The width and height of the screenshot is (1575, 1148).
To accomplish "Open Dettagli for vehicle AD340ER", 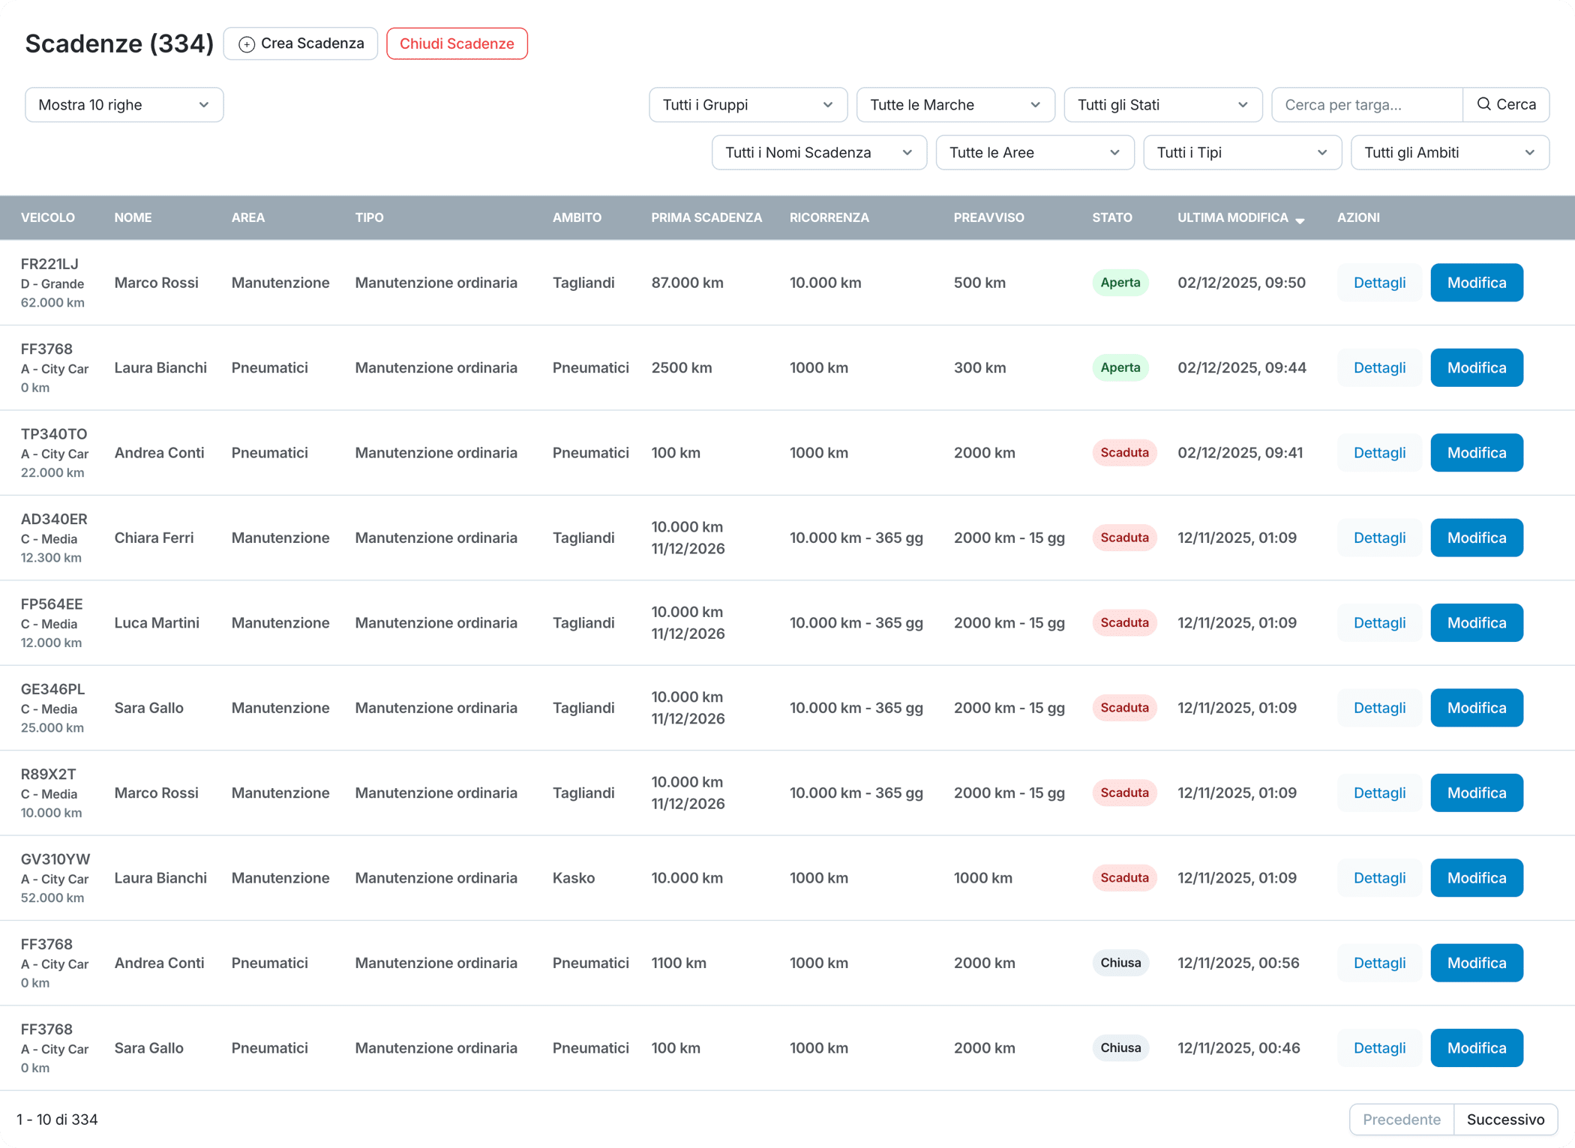I will pyautogui.click(x=1378, y=538).
